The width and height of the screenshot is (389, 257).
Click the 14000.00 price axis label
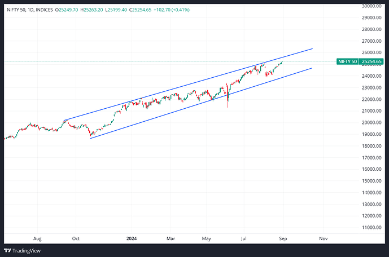tap(371, 192)
